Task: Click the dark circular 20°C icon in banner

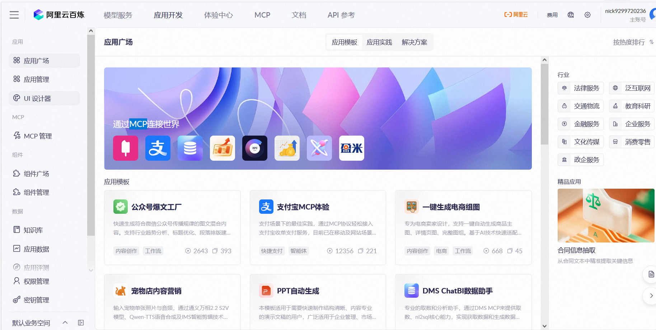Action: [255, 148]
